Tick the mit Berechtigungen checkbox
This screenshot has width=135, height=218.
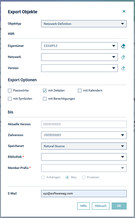coord(45,99)
